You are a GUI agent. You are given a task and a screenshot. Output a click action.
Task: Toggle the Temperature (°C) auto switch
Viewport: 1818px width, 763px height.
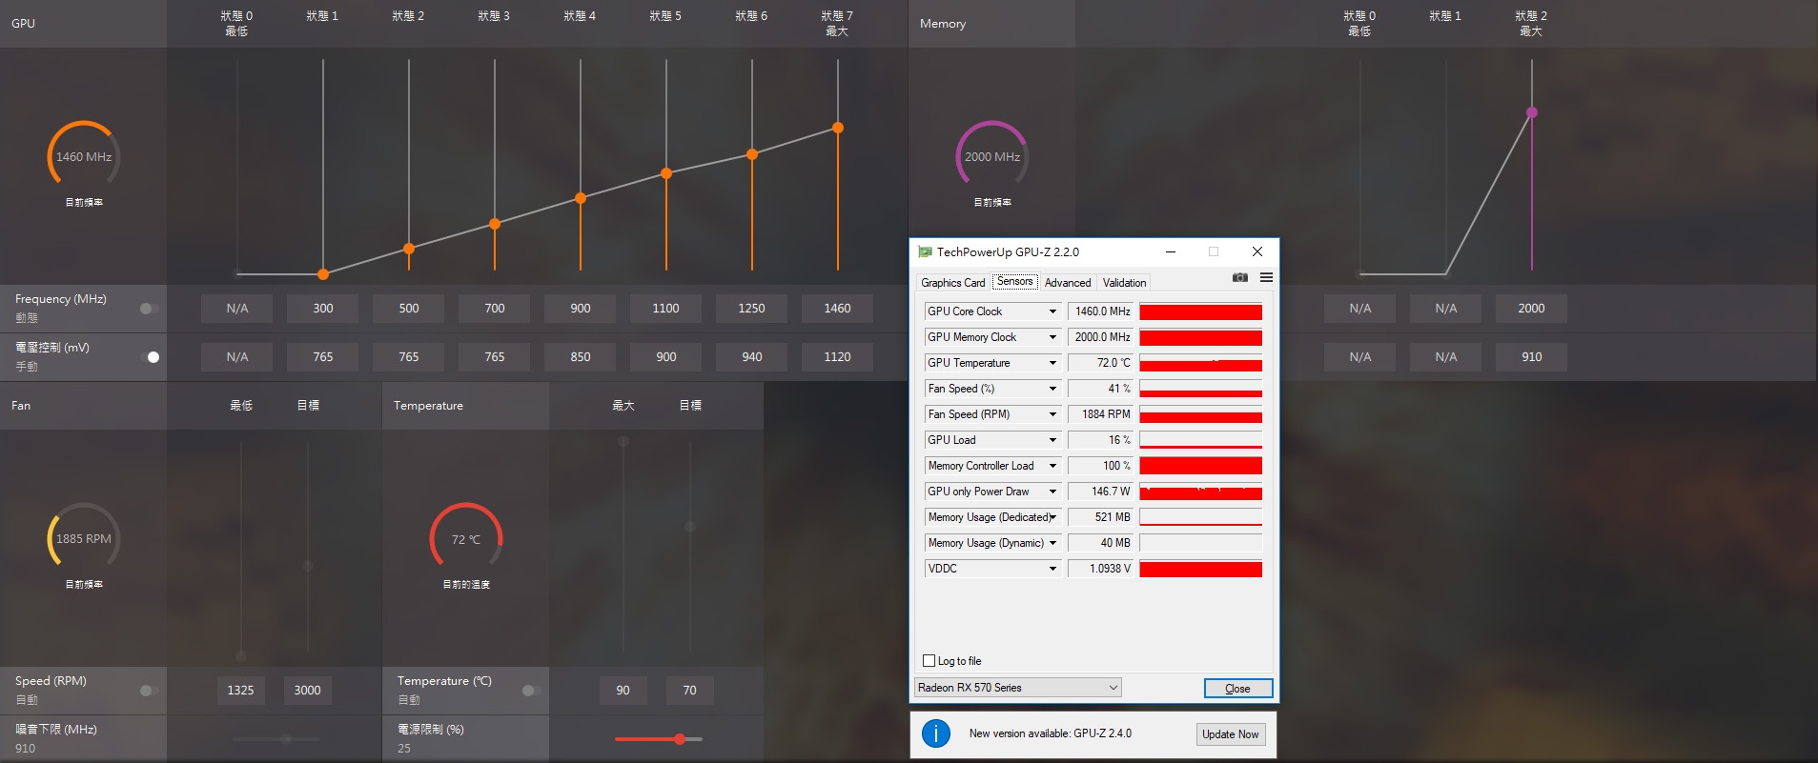[x=532, y=691]
